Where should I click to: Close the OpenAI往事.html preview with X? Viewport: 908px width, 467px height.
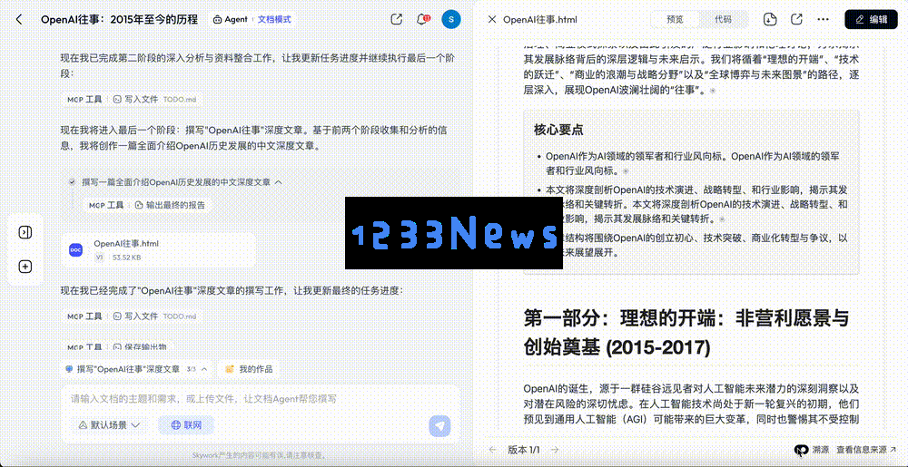[x=491, y=19]
